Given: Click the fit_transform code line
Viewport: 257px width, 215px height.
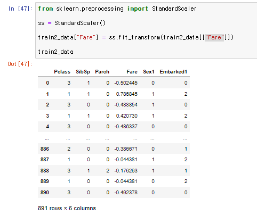Looking at the screenshot, I should [x=135, y=37].
